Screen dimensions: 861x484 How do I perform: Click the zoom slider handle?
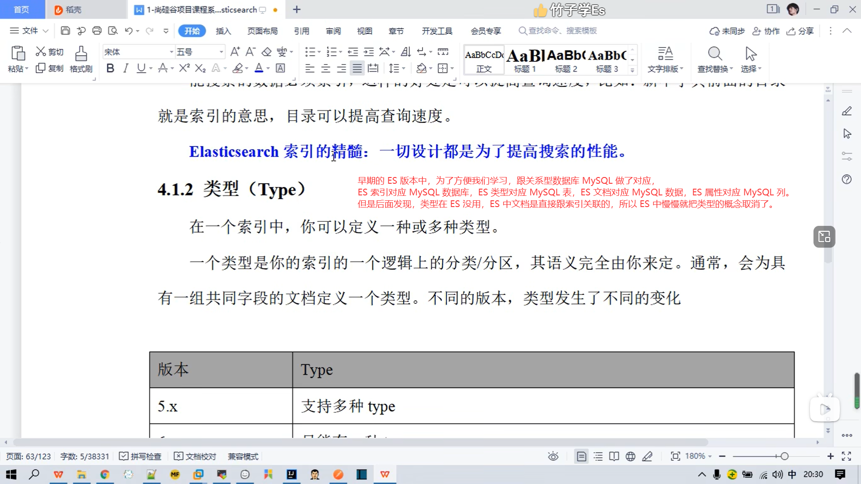[x=784, y=456]
